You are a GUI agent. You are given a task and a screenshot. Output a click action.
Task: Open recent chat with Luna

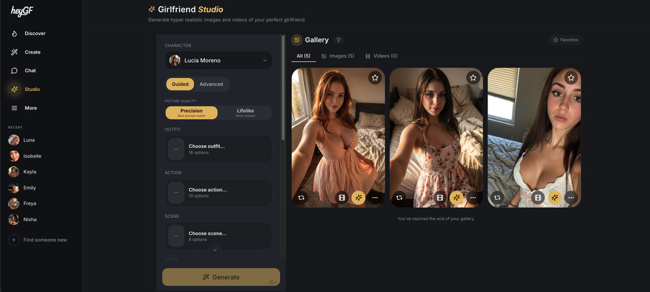(x=28, y=140)
